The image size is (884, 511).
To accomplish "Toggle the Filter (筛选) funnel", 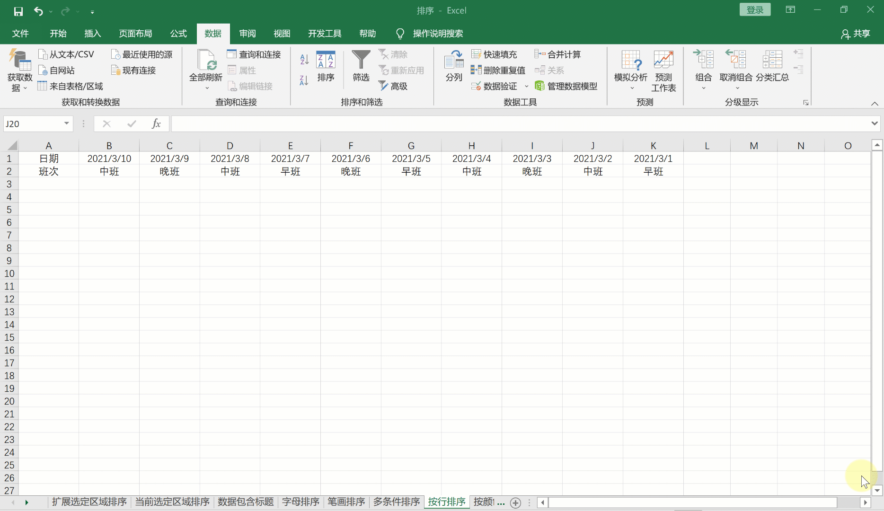I will click(361, 66).
